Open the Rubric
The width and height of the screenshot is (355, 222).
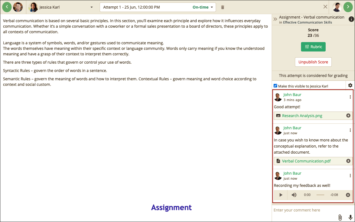tap(313, 47)
